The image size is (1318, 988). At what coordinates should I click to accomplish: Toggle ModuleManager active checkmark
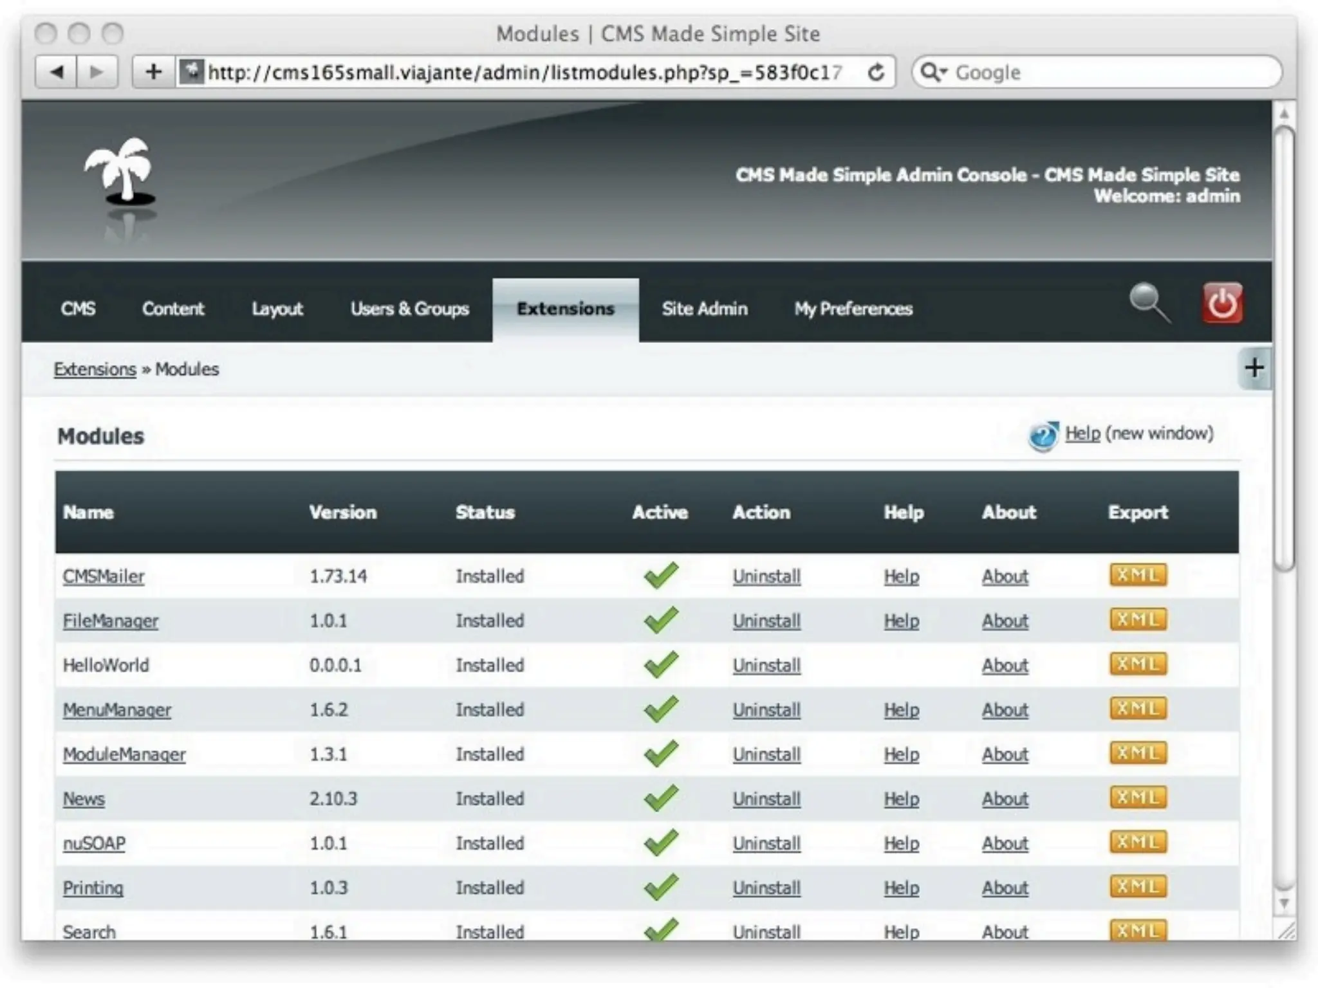coord(661,753)
